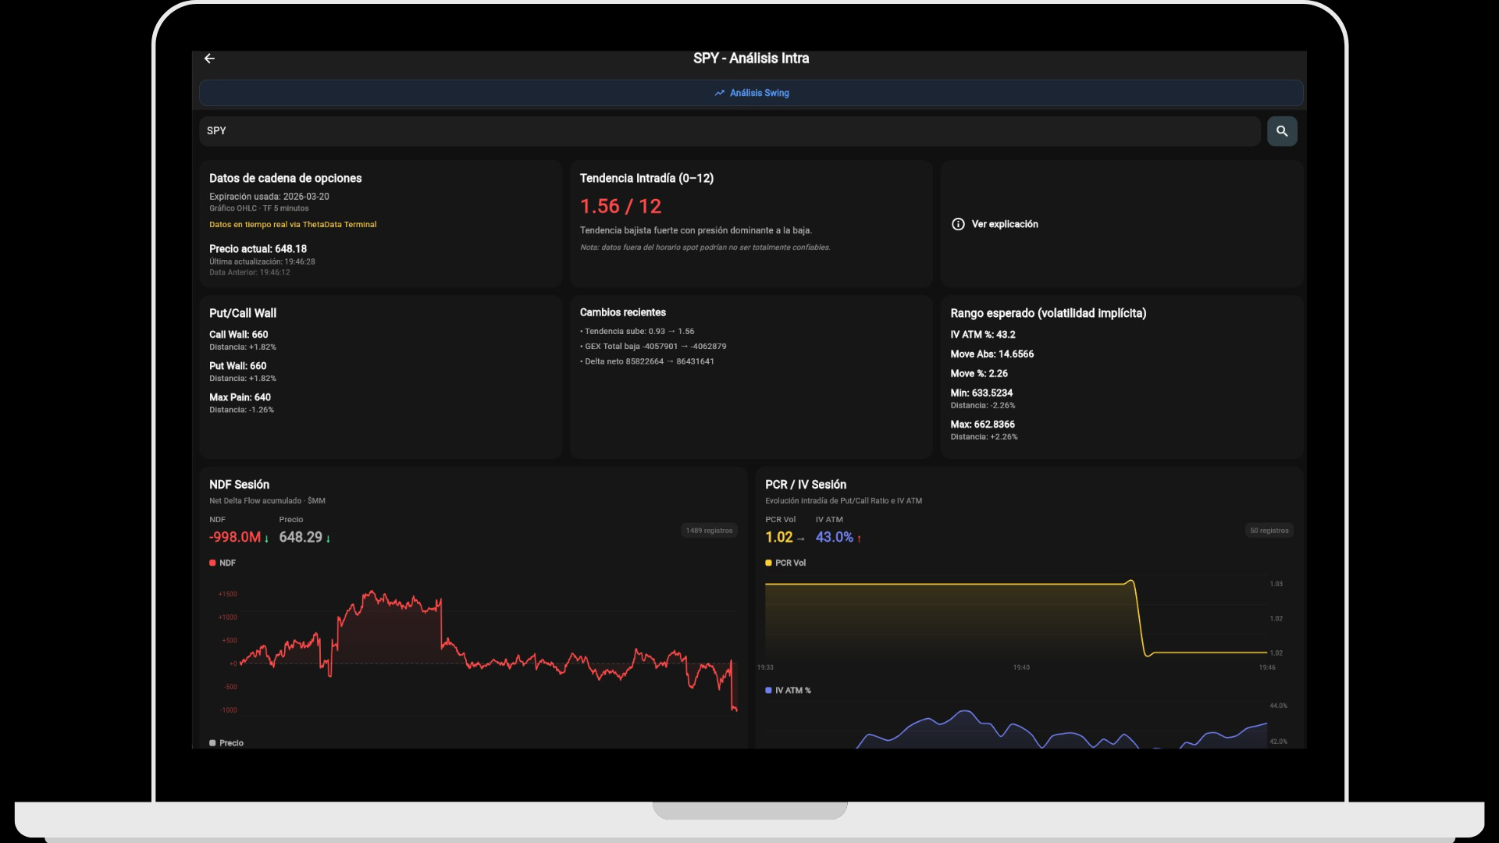Click the 1489 registros badge
This screenshot has height=843, width=1499.
[708, 530]
